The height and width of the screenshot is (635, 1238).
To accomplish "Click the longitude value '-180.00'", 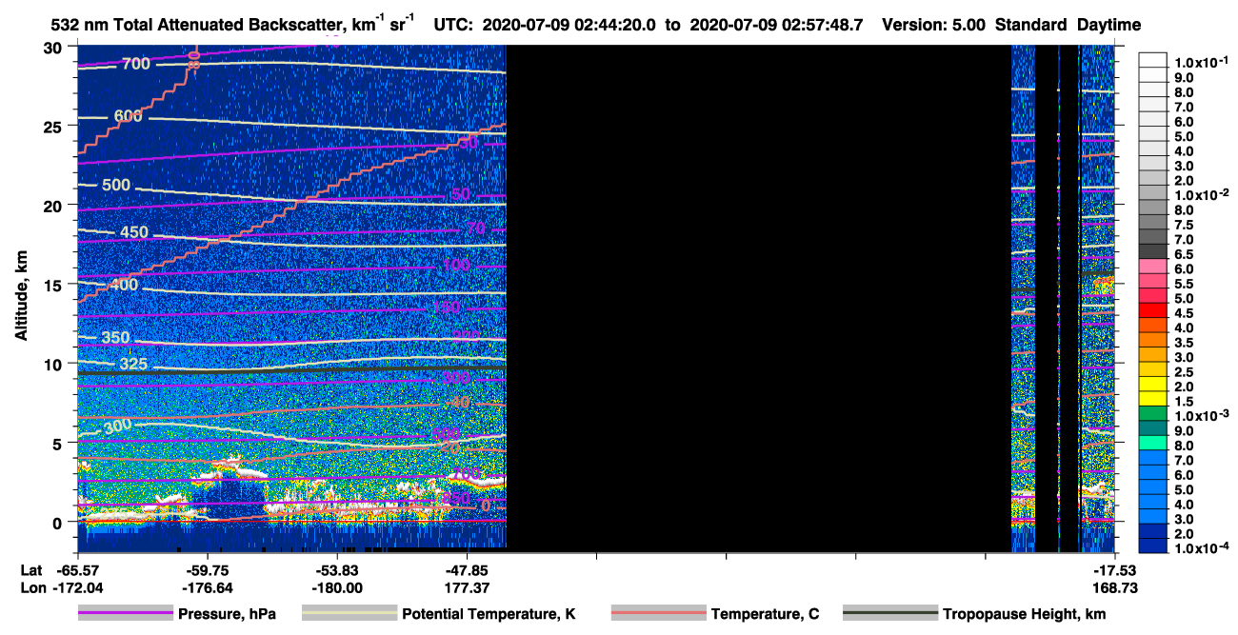I will [336, 587].
